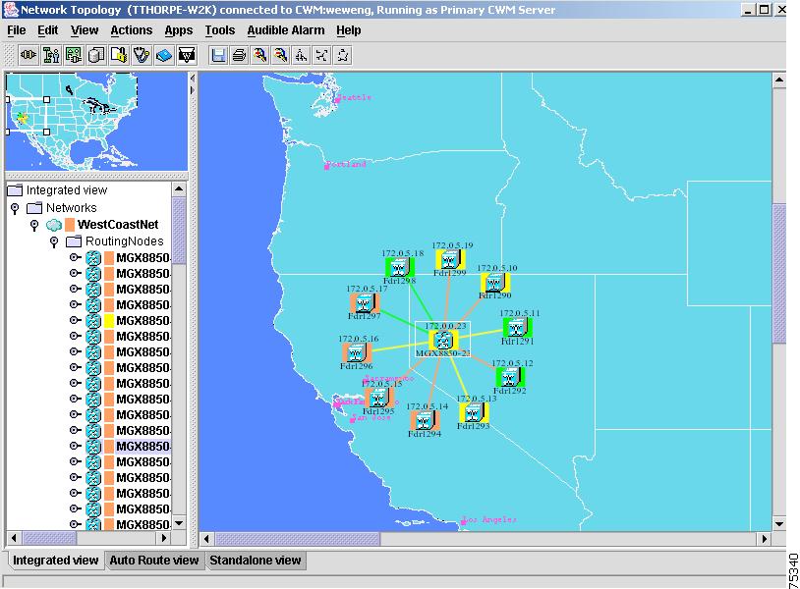Collapse the WestCoastNet tree node

pyautogui.click(x=34, y=225)
